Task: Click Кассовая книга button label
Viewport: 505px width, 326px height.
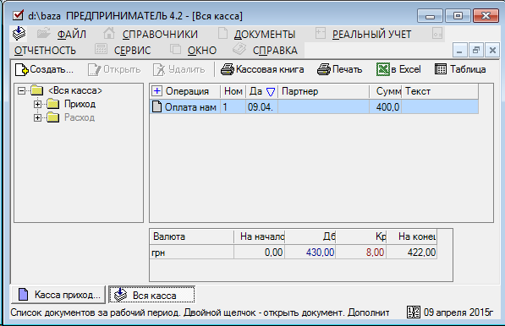Action: click(270, 69)
